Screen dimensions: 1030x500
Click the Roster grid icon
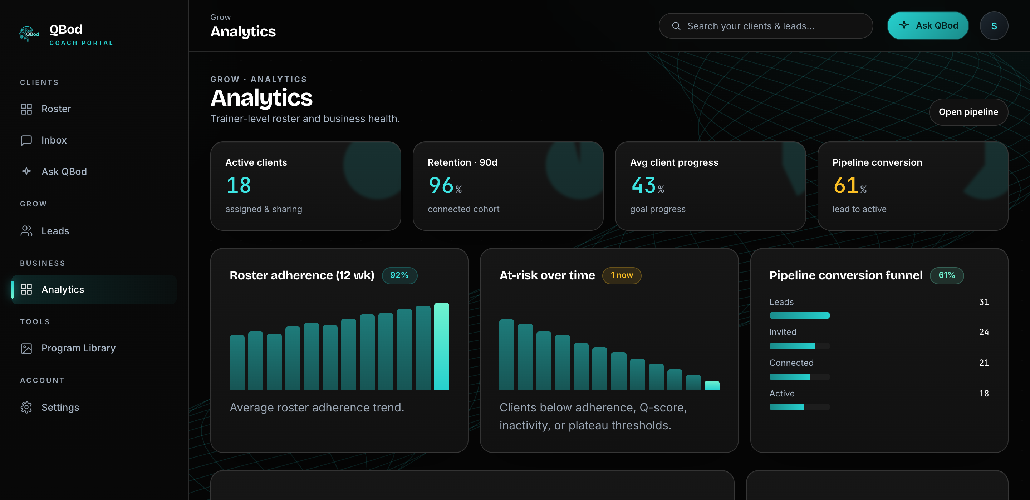tap(26, 109)
